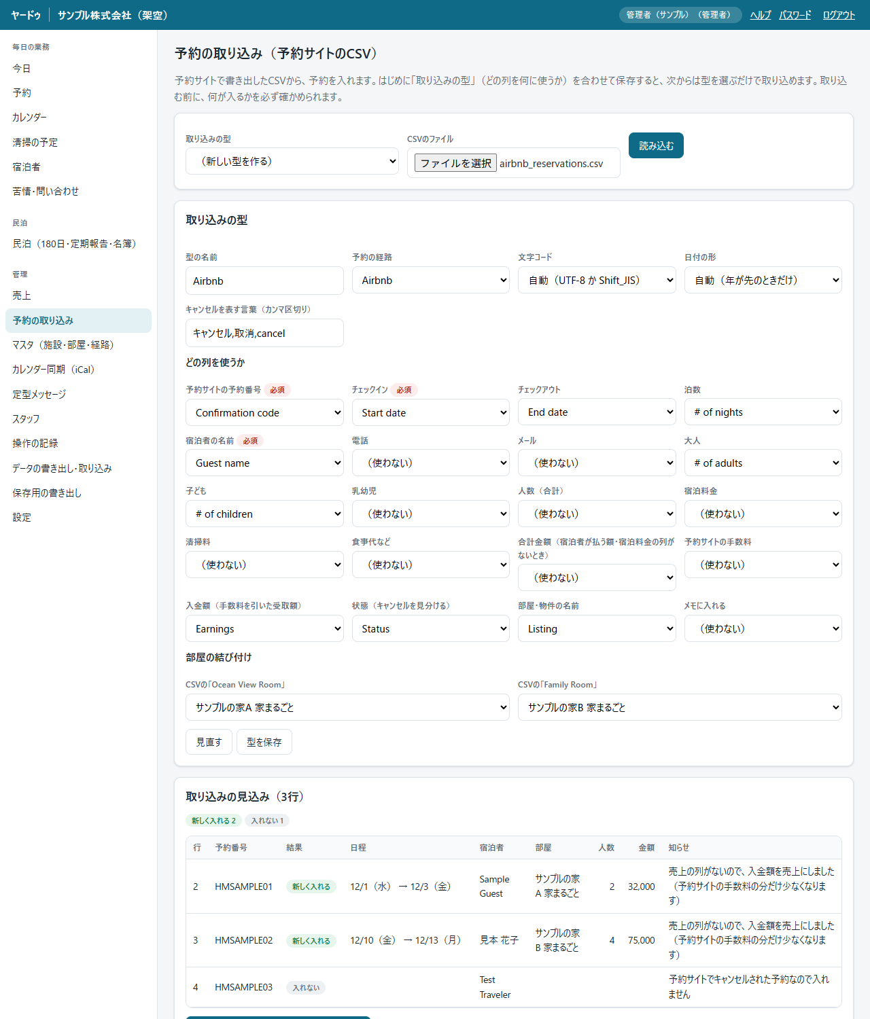870x1019 pixels.
Task: Open the Ocean View Room mapping dropdown
Action: (347, 707)
